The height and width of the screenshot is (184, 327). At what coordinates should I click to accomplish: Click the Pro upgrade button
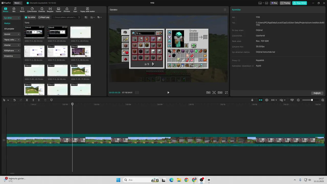click(274, 3)
